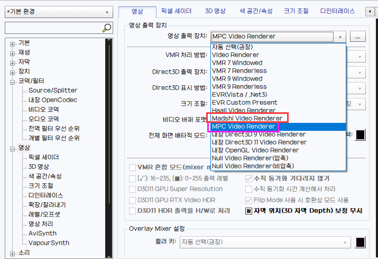The height and width of the screenshot is (259, 378).
Task: Click the 컬러 키 black color swatch
Action: (x=361, y=243)
